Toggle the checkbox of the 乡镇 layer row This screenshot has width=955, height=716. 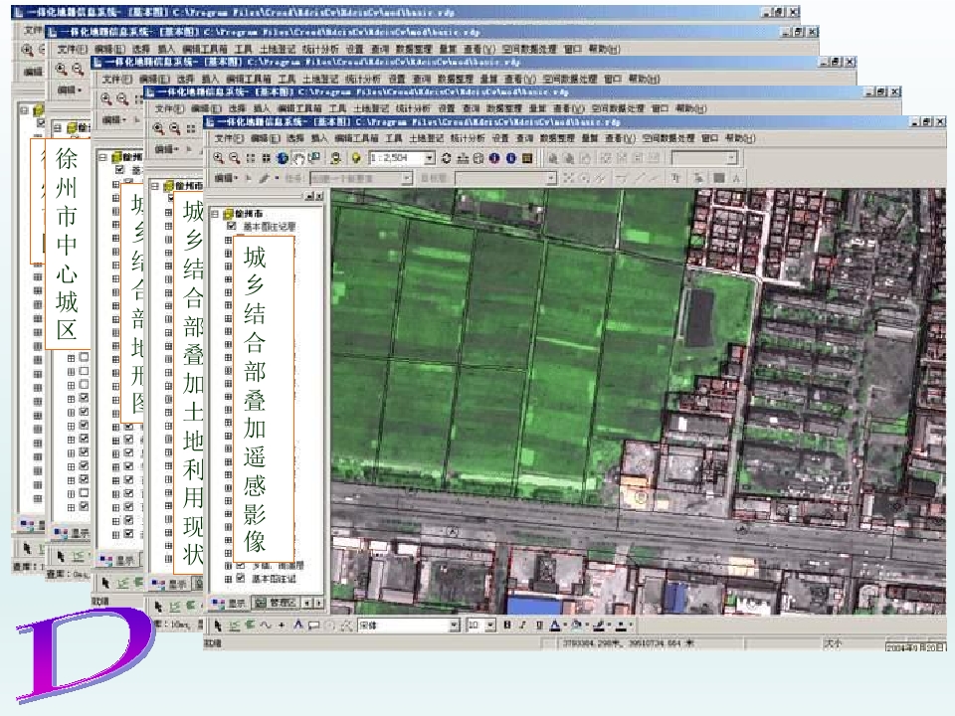point(241,565)
